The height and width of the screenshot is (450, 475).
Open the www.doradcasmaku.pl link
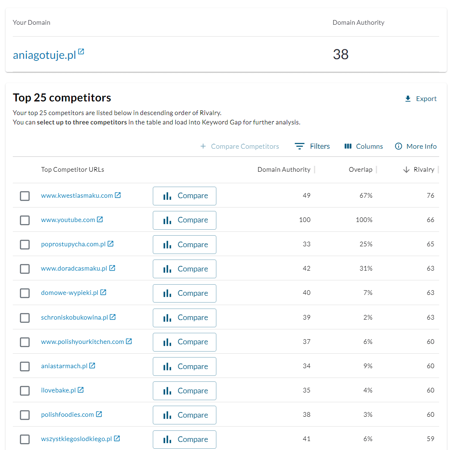click(x=74, y=268)
